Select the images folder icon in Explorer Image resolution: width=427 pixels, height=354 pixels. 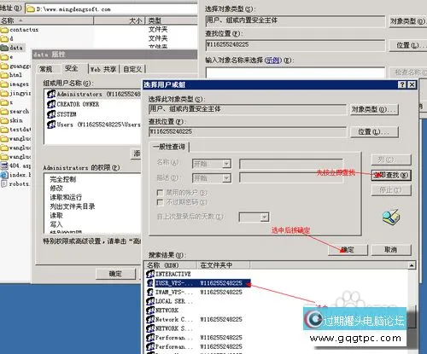coord(4,84)
